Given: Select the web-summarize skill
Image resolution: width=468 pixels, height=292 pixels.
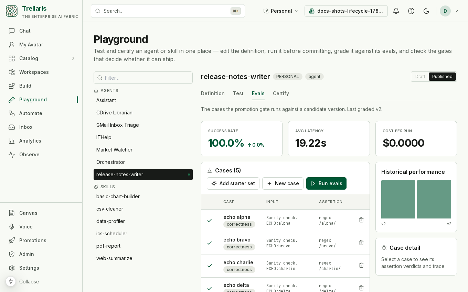Looking at the screenshot, I should 143,258.
